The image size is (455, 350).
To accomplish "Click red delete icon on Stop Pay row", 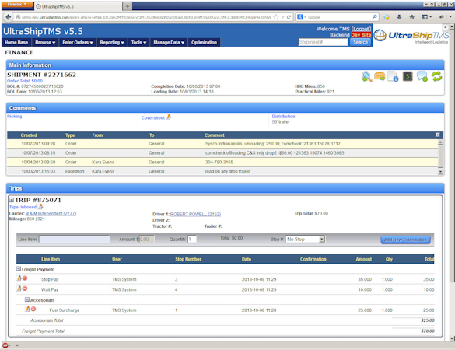I will pyautogui.click(x=25, y=278).
